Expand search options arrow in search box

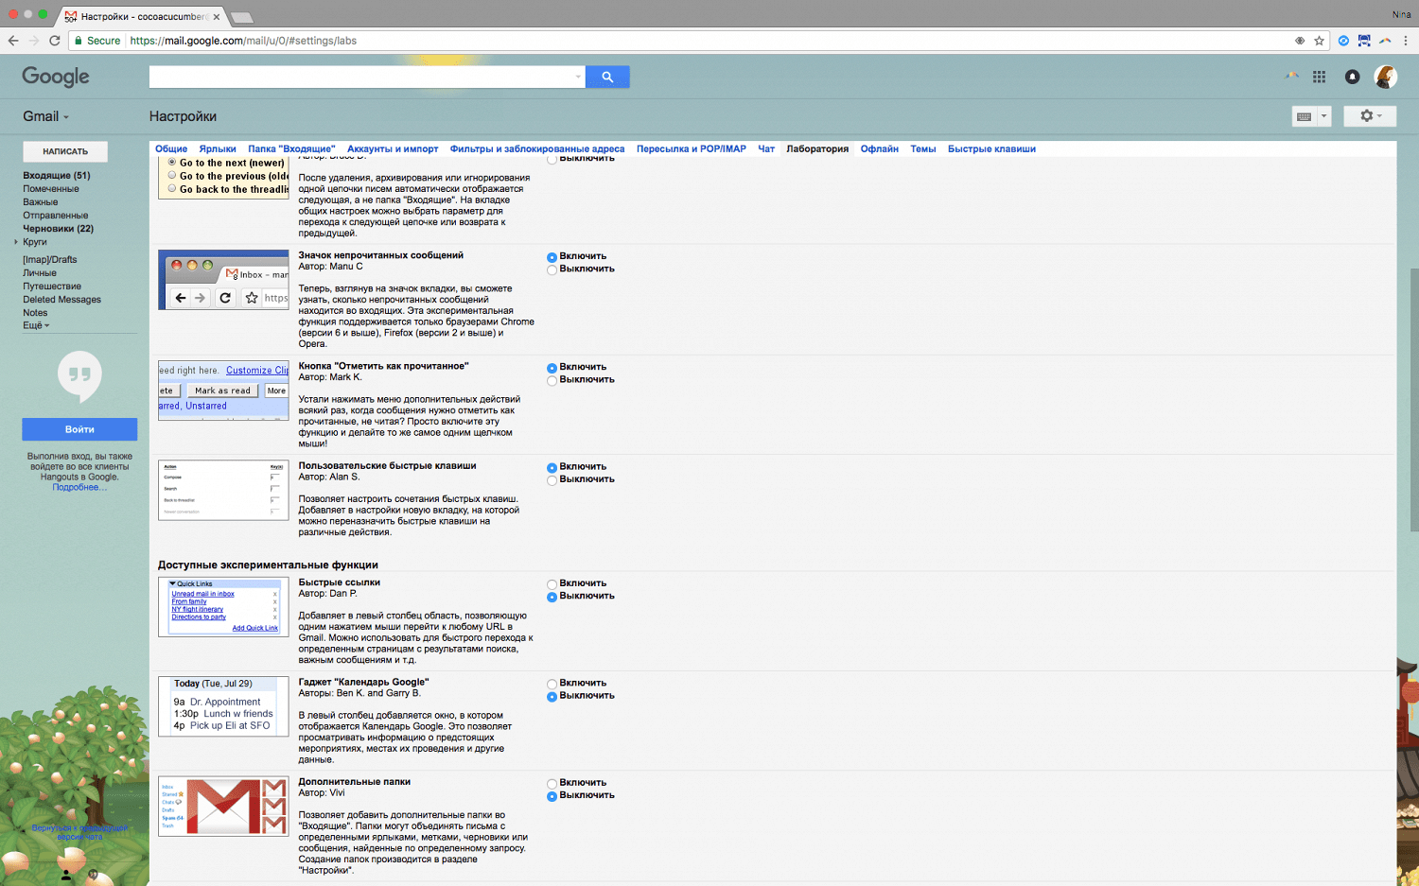(x=578, y=78)
